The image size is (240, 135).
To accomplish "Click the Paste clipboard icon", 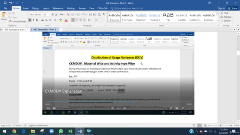I will point(4,15).
